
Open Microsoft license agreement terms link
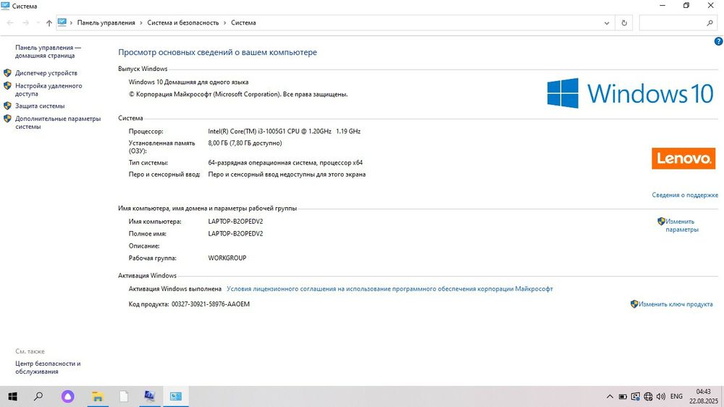click(390, 289)
